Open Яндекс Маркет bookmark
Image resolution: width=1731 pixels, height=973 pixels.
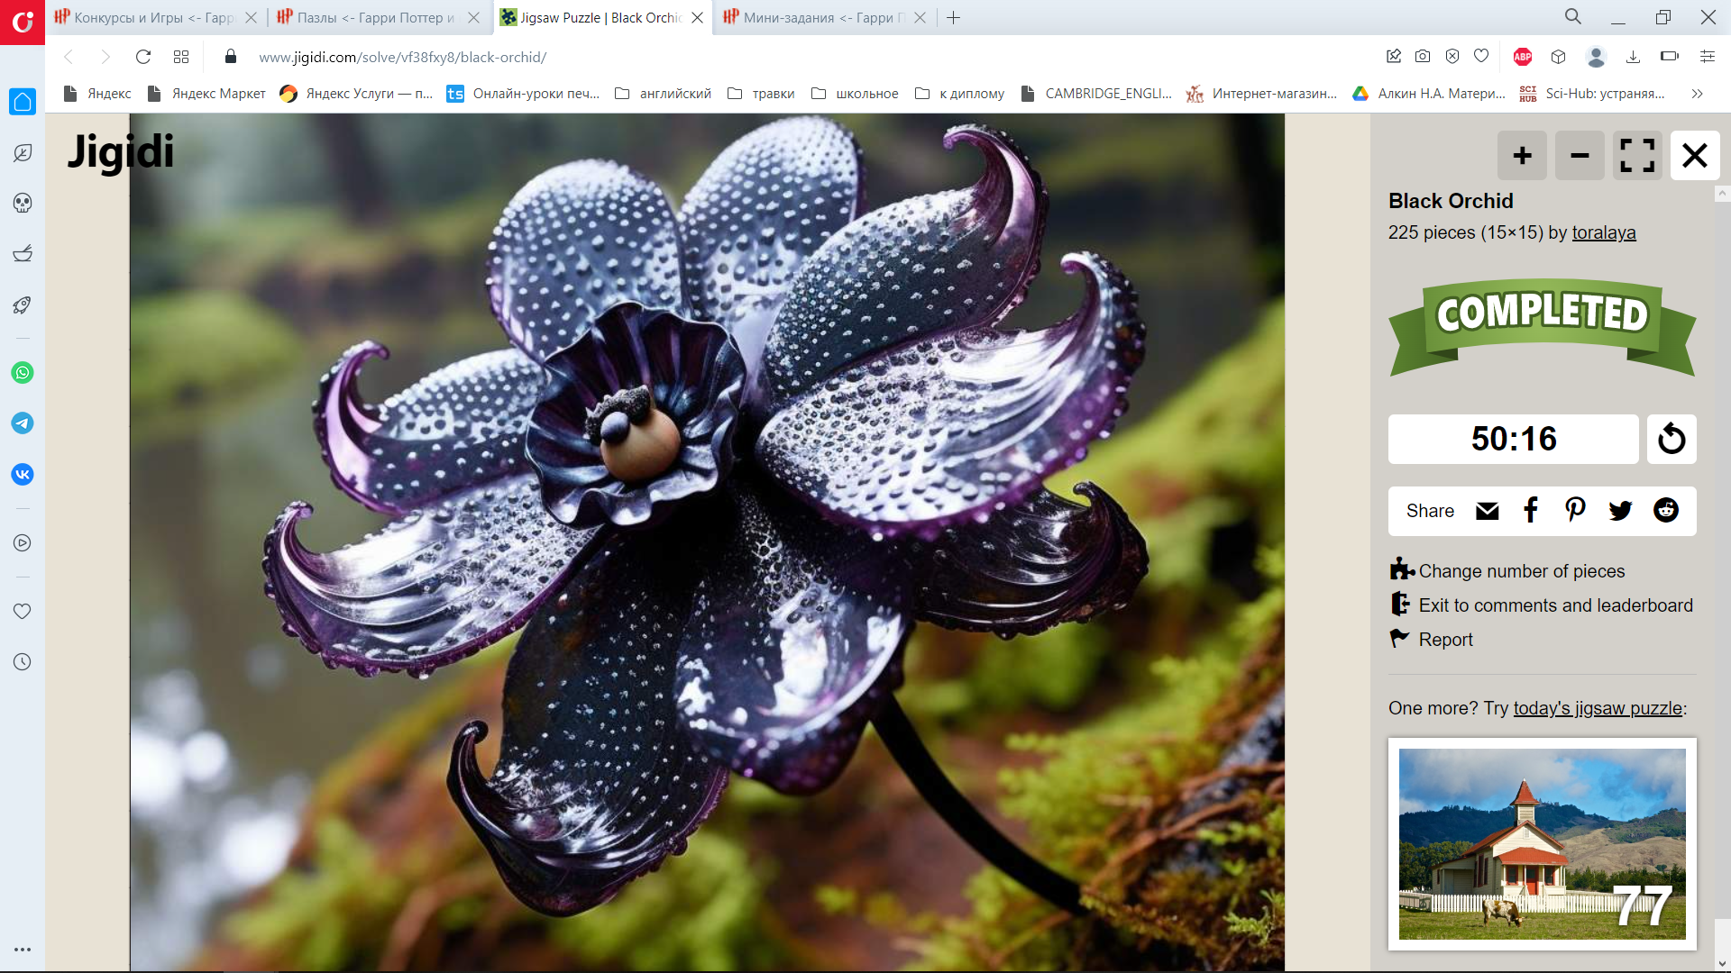(206, 94)
